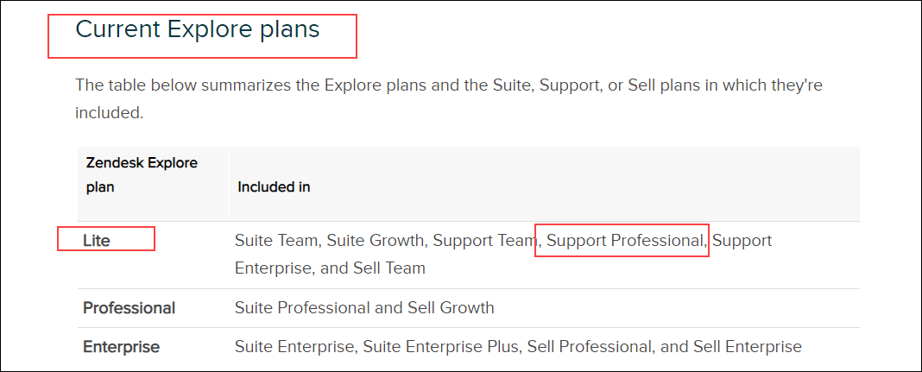This screenshot has height=372, width=922.
Task: Click the 'Professional' plan row label
Action: tap(129, 308)
